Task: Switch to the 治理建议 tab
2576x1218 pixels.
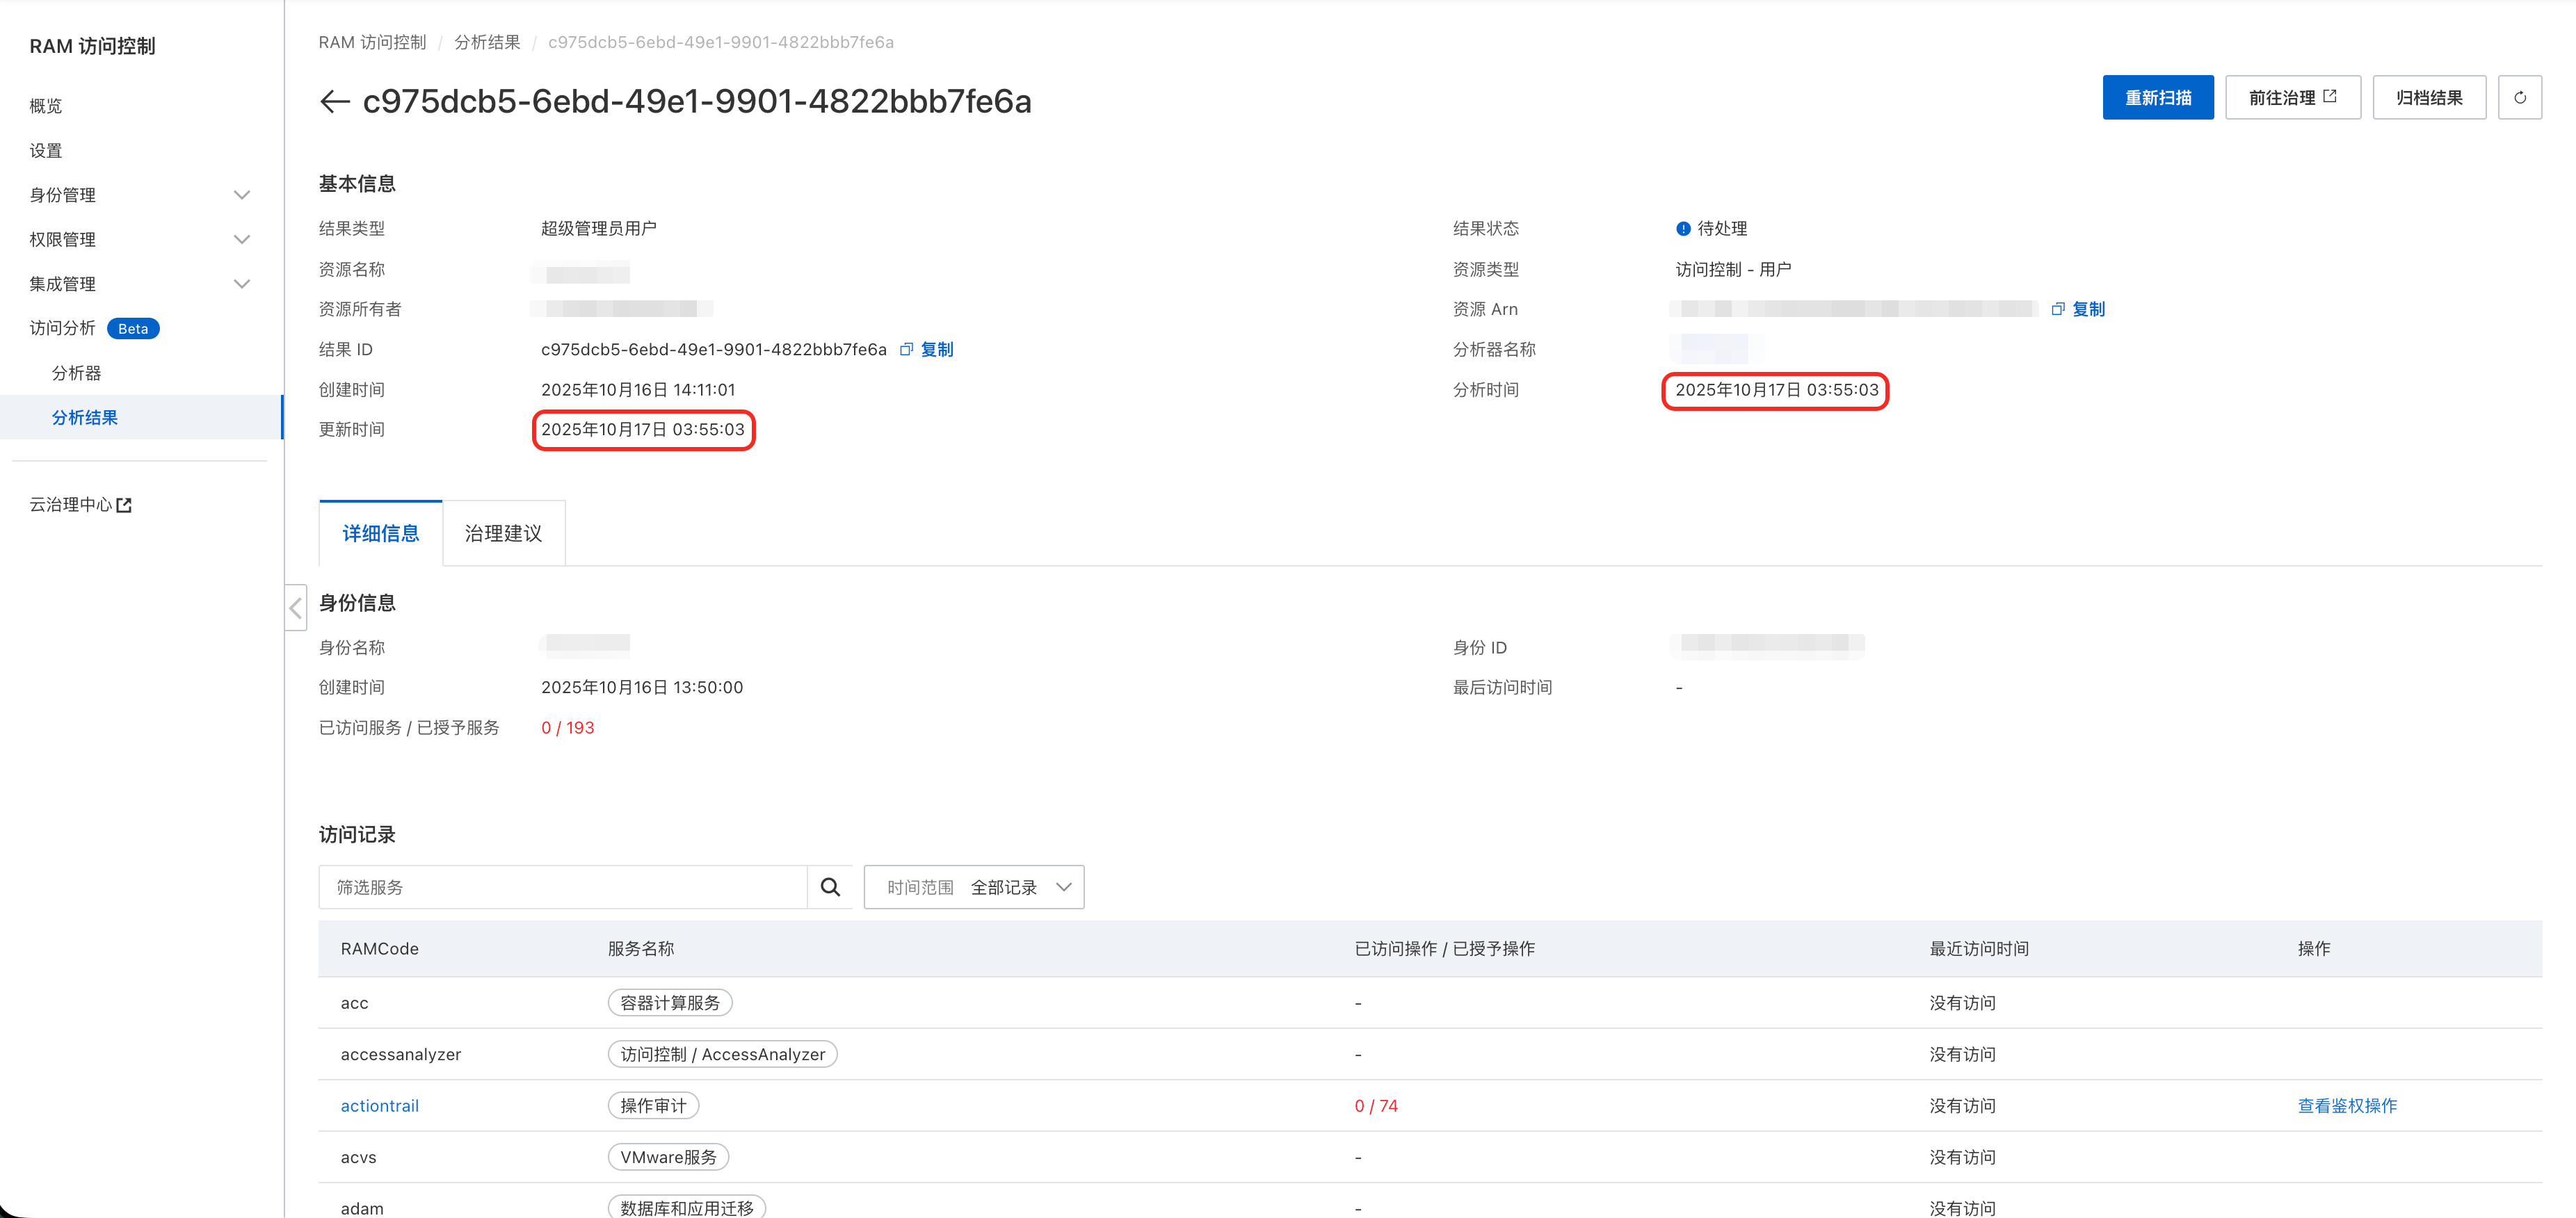Action: tap(503, 534)
